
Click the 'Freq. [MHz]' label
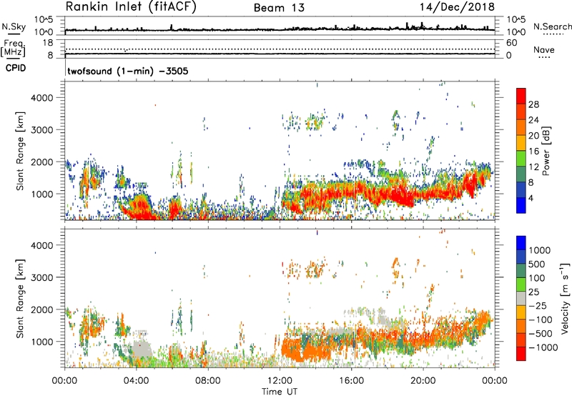click(14, 49)
